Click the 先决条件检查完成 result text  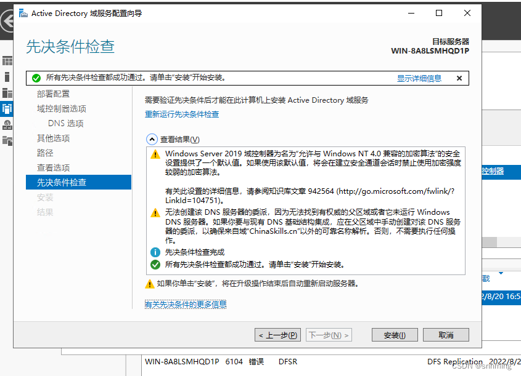(195, 252)
